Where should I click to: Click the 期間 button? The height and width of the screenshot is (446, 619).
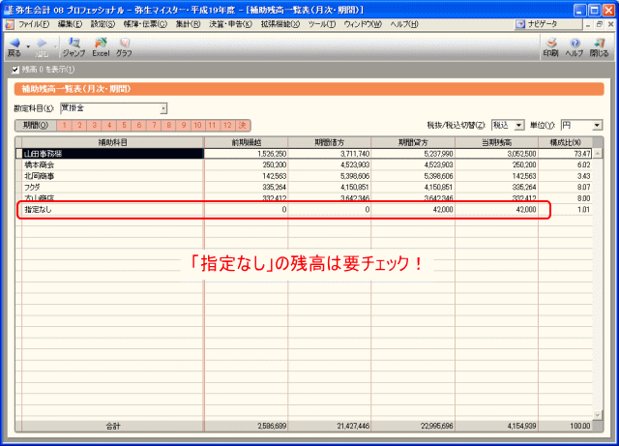[x=36, y=126]
